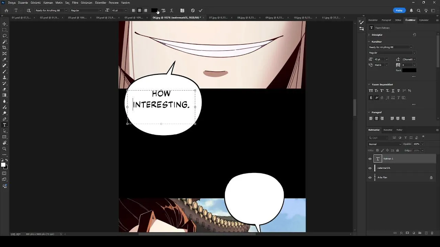This screenshot has width=440, height=247.
Task: Go to the Home screen icon
Action: click(x=6, y=11)
